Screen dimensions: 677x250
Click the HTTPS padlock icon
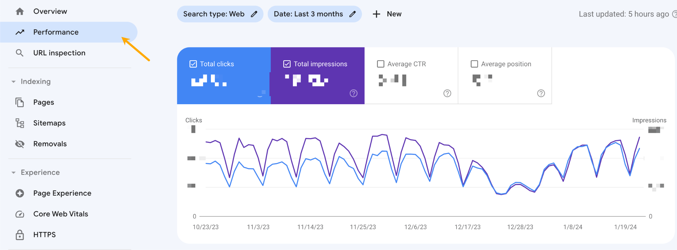tap(20, 235)
